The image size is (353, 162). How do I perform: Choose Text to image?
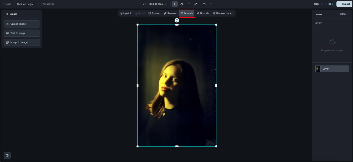[x=22, y=33]
